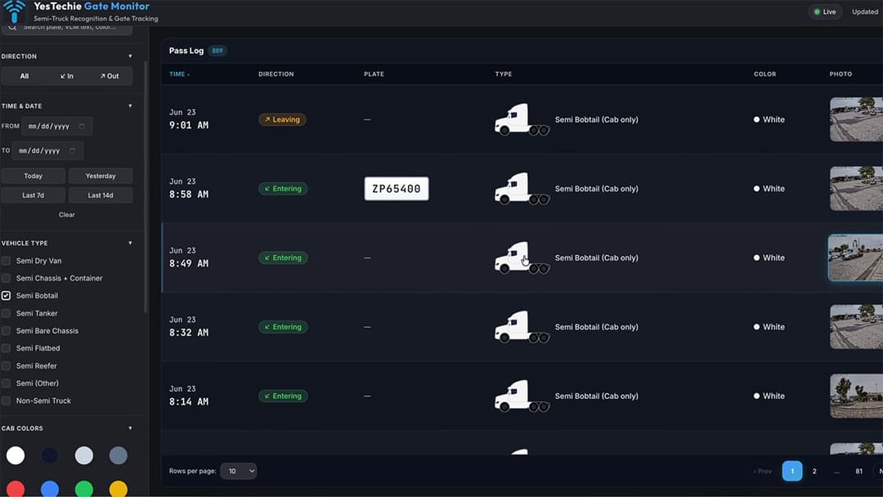Filter by Last 7d
The height and width of the screenshot is (497, 883).
tap(34, 195)
